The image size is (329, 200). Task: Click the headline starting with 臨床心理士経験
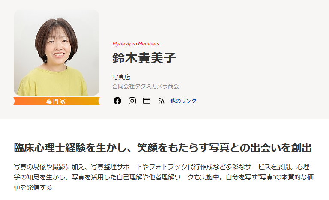point(163,147)
